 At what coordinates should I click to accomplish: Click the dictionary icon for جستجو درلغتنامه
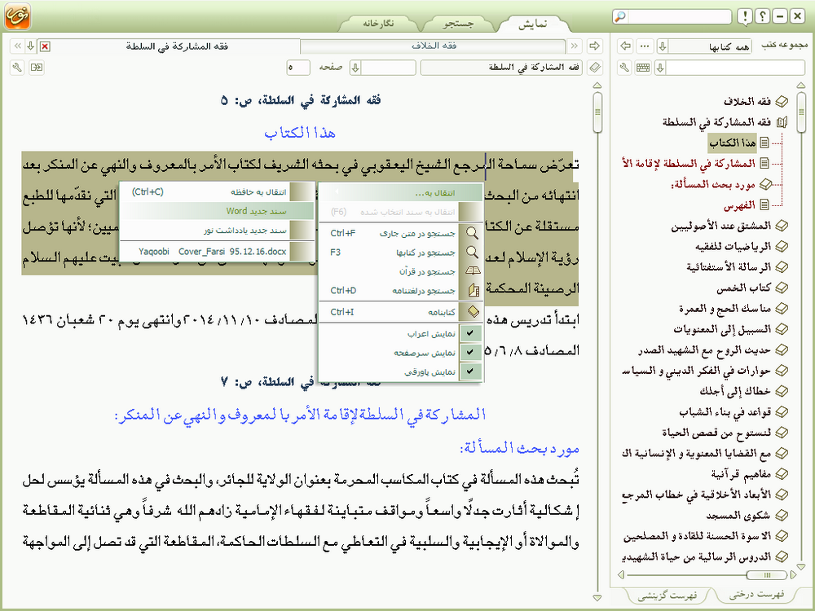(473, 291)
